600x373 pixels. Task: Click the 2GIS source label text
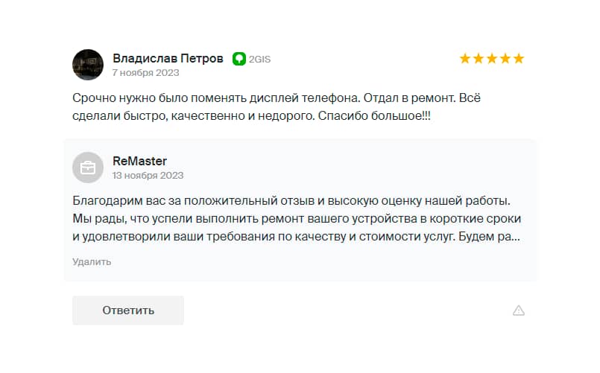pyautogui.click(x=259, y=59)
